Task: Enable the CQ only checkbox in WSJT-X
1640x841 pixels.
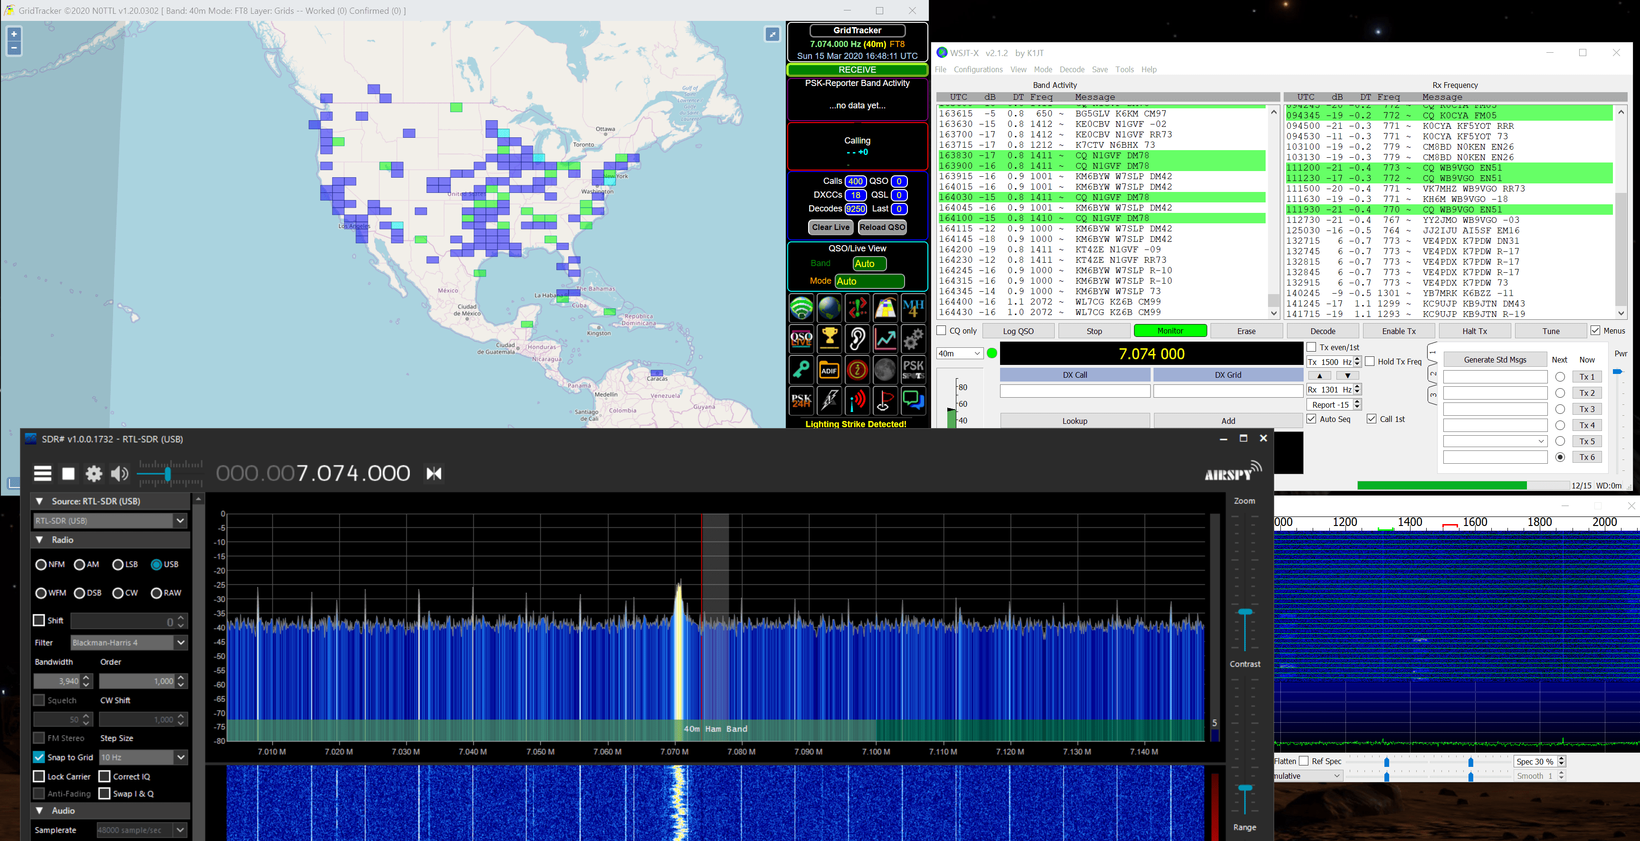Action: click(x=942, y=330)
